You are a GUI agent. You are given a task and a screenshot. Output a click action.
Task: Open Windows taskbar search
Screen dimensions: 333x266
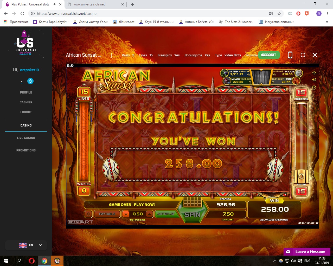click(x=19, y=261)
